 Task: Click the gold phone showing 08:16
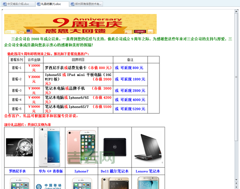coord(115,183)
